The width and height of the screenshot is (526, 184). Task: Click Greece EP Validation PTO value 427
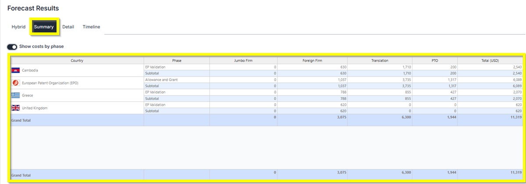(453, 92)
